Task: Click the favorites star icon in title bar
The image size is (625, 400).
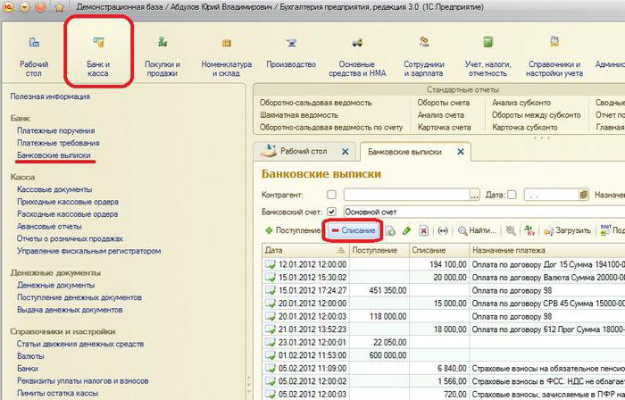Action: click(59, 7)
